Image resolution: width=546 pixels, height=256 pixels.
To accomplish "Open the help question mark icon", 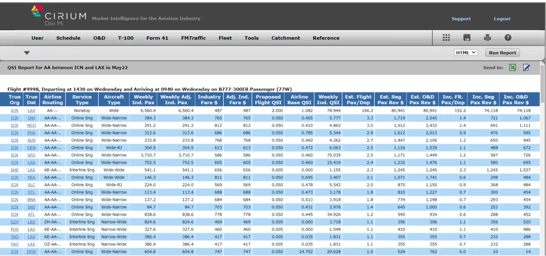I will click(x=508, y=38).
